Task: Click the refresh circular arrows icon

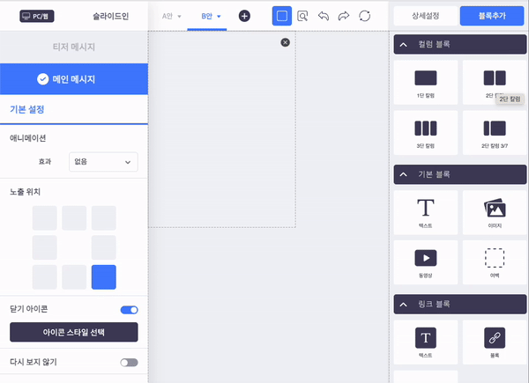Action: point(364,16)
